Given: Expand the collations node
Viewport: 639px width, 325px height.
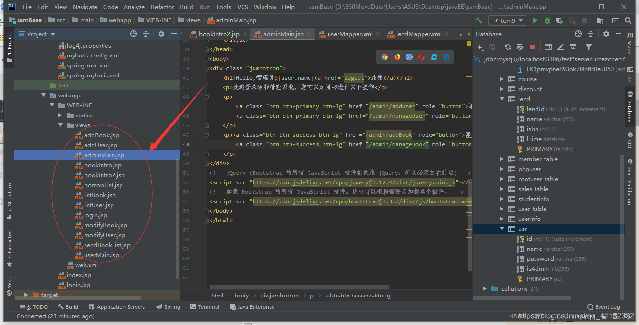Looking at the screenshot, I should [484, 289].
